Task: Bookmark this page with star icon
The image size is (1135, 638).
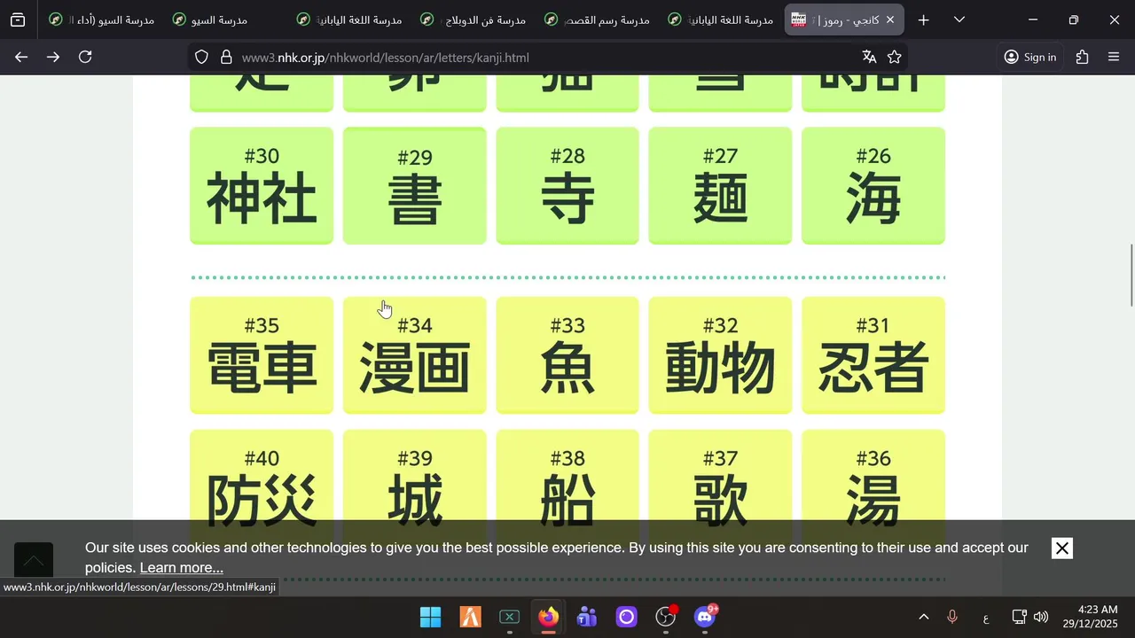Action: [x=895, y=57]
